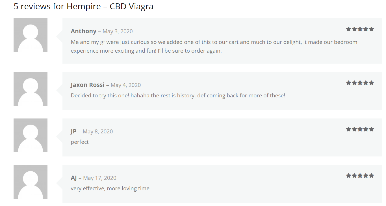Click the star rating on JP's review
Image resolution: width=386 pixels, height=206 pixels.
360,129
